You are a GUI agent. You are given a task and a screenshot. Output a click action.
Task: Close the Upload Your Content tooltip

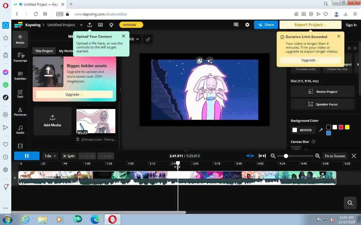click(x=124, y=36)
